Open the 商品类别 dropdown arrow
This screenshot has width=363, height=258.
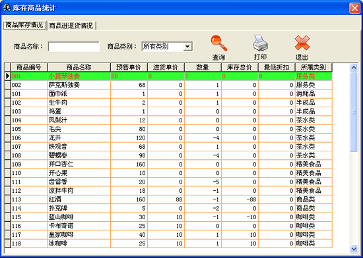pos(187,47)
